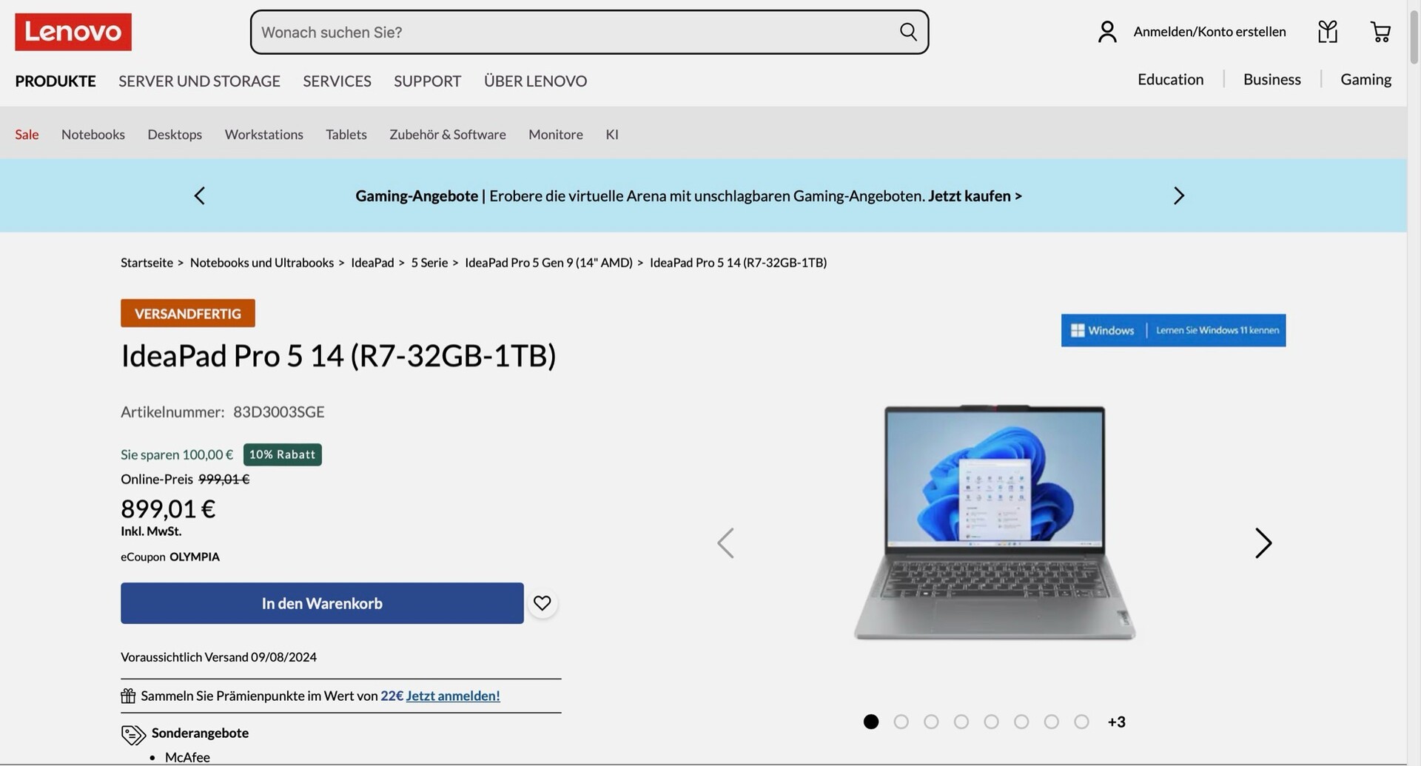Open Notebooks und Ultrabooks breadcrumb
1421x766 pixels.
point(262,263)
